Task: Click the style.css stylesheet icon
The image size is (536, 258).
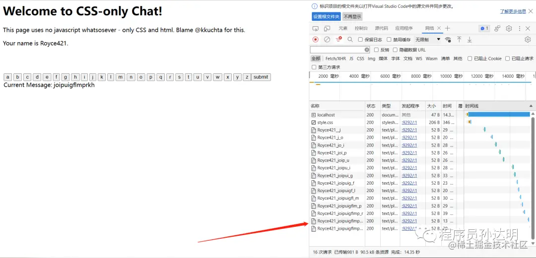Action: (x=314, y=122)
